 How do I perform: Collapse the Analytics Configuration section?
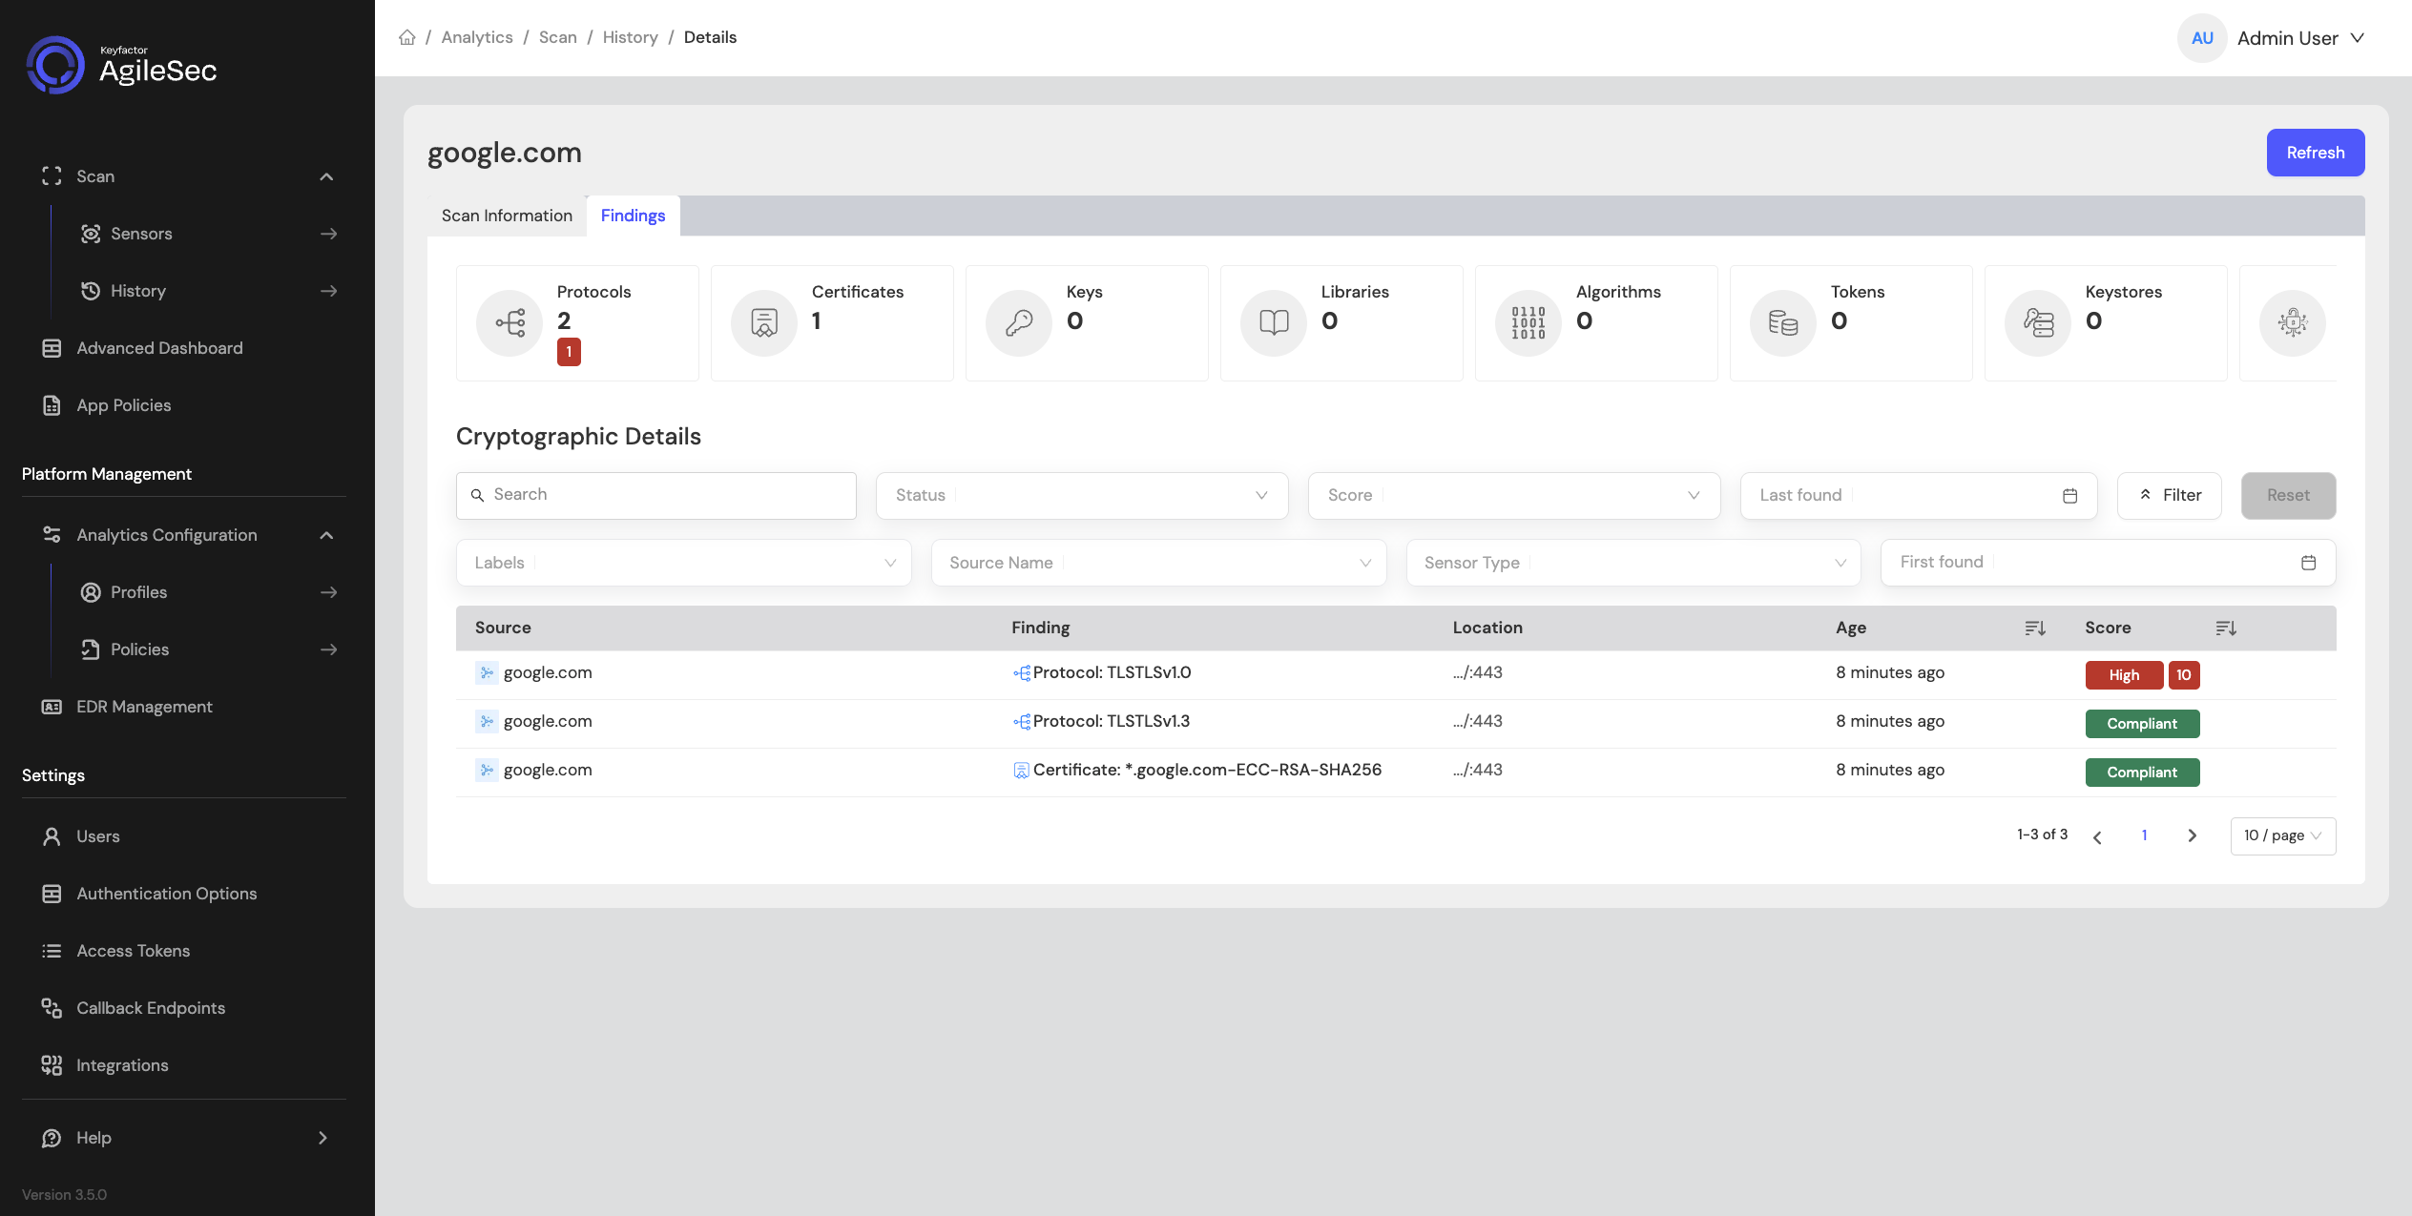326,535
